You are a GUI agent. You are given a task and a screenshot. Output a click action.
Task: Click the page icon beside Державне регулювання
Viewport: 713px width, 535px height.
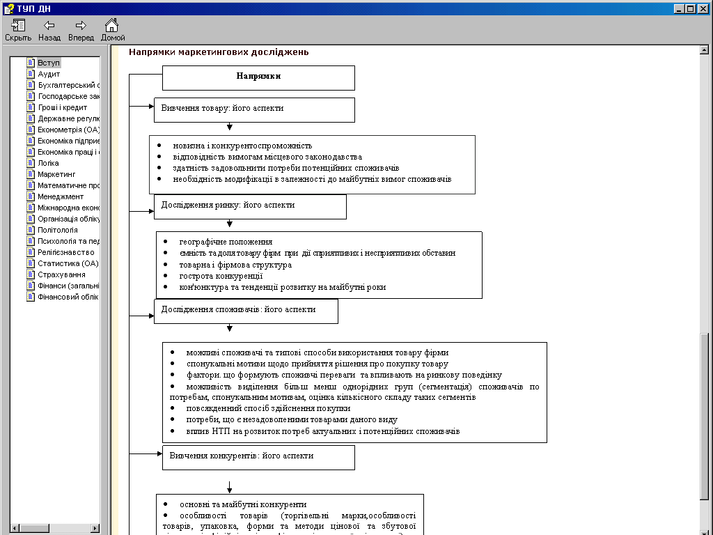pos(31,118)
